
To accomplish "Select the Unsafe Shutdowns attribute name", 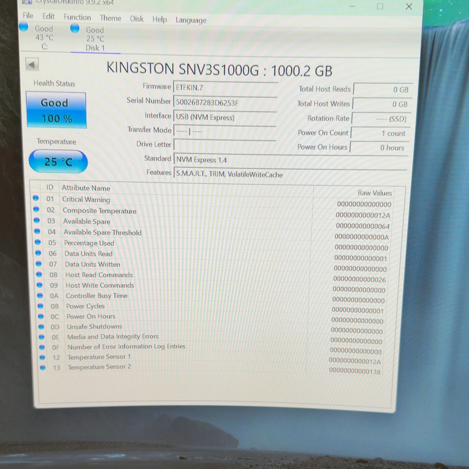I will pyautogui.click(x=94, y=326).
